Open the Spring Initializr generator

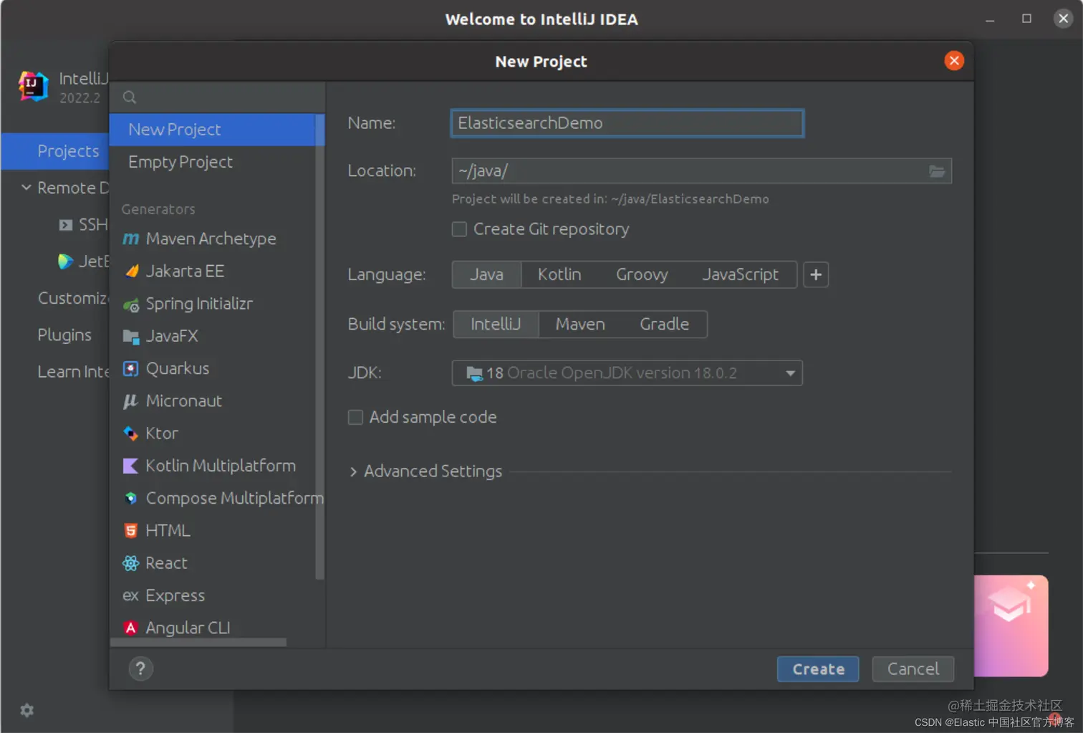coord(199,303)
